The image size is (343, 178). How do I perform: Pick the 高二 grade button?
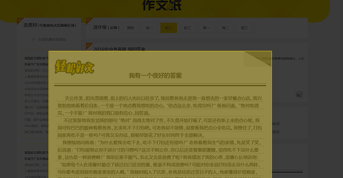(226, 28)
